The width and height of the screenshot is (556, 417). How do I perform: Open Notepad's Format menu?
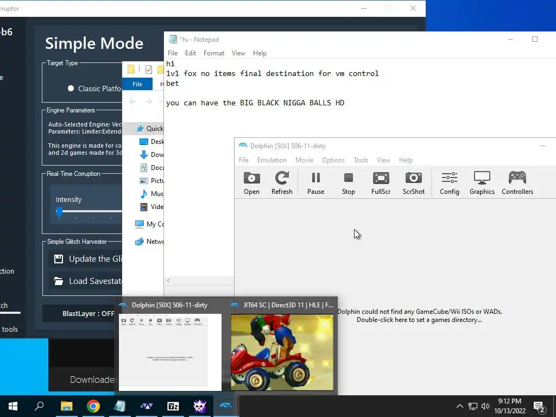coord(214,53)
